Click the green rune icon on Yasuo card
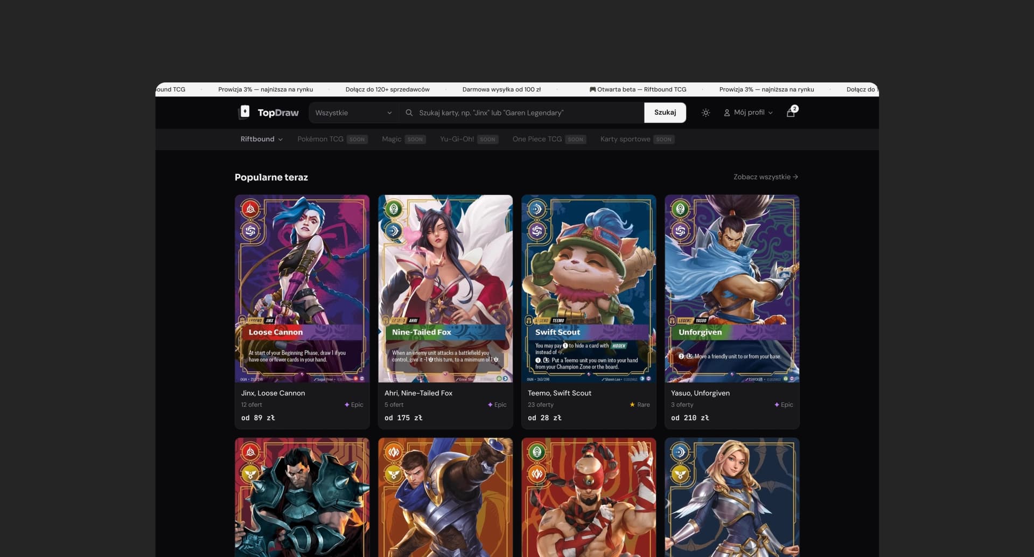The height and width of the screenshot is (557, 1034). click(680, 209)
